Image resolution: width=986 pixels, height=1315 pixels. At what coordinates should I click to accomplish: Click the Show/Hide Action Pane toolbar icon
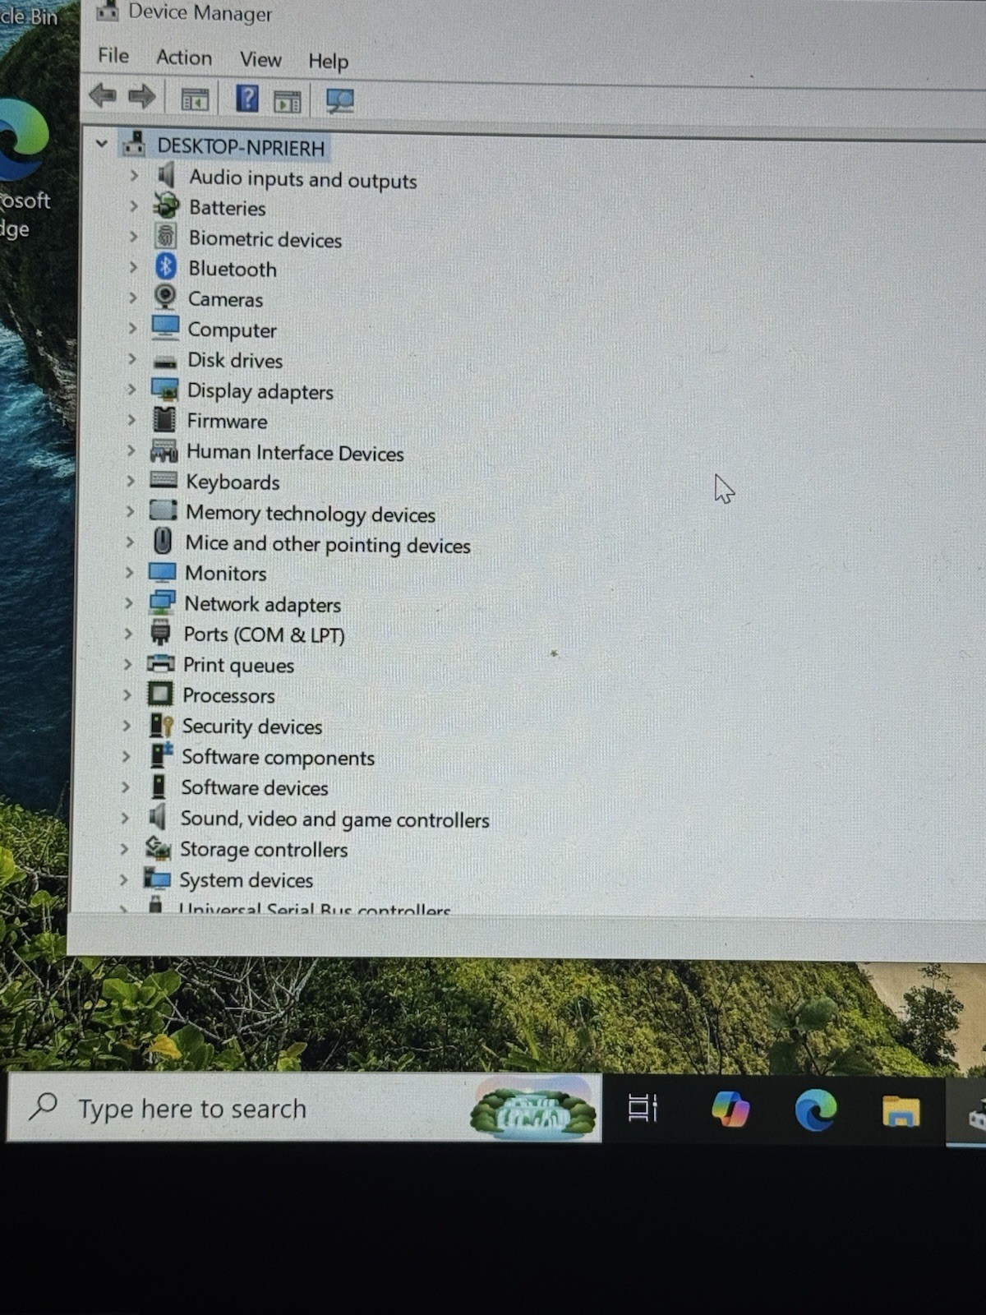(x=288, y=101)
